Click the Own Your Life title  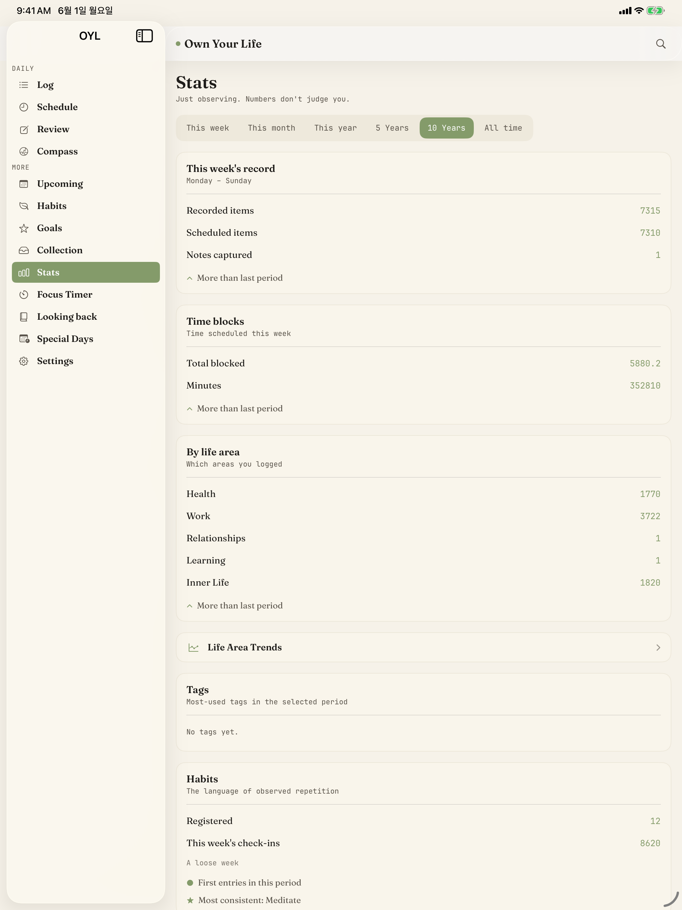(223, 44)
